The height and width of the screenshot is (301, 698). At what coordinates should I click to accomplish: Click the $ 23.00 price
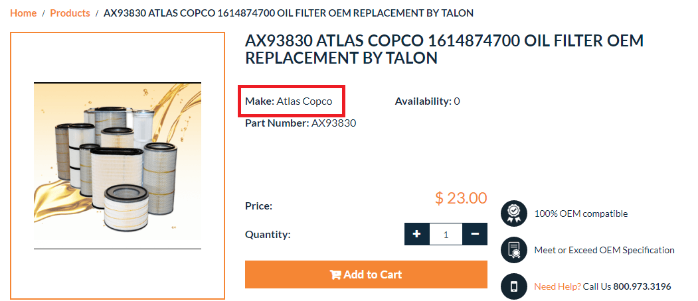(x=460, y=198)
